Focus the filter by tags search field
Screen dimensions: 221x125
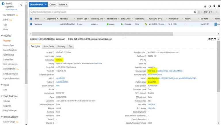click(x=113, y=12)
